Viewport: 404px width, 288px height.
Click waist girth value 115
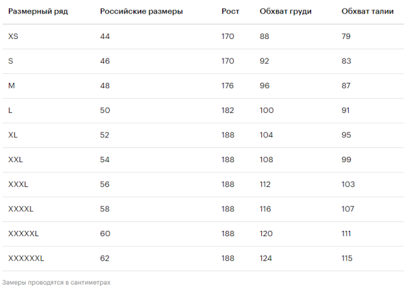coord(347,258)
